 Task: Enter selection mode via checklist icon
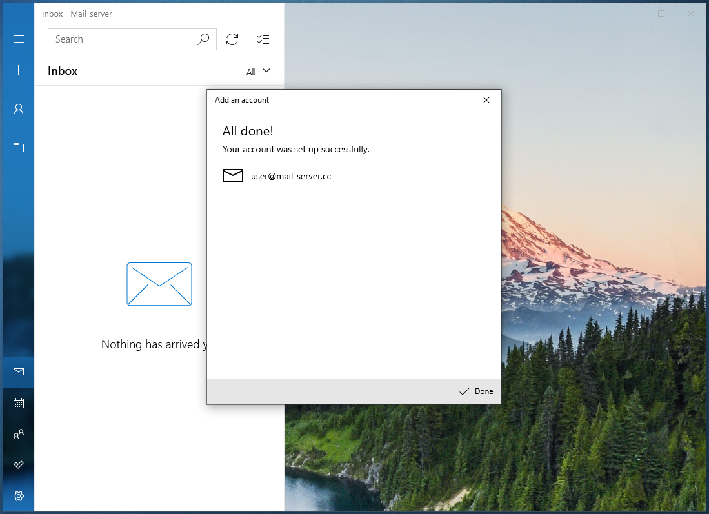(x=263, y=39)
